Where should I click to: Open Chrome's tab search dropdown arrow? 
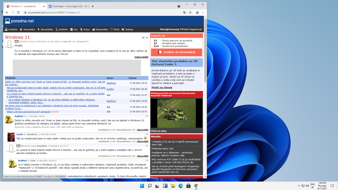pos(179,6)
